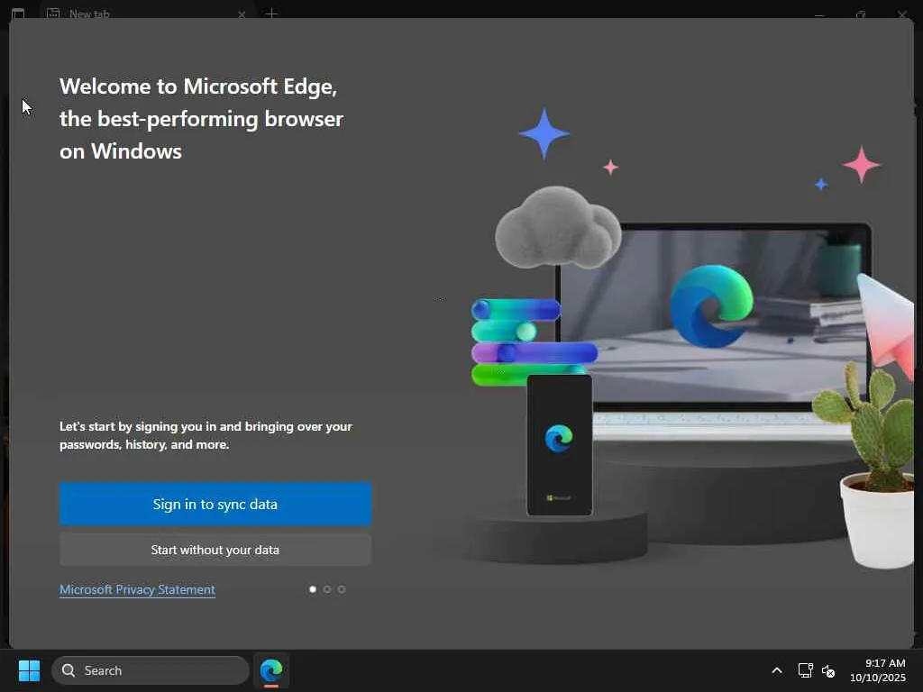
Task: Add a new tab with plus button
Action: pos(271,14)
